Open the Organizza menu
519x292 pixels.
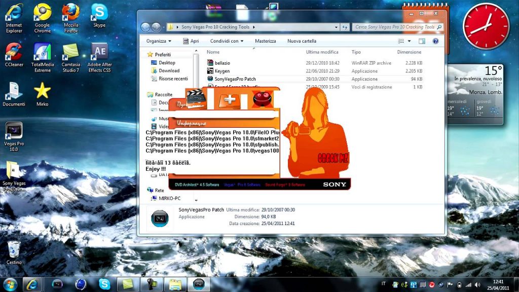[159, 41]
